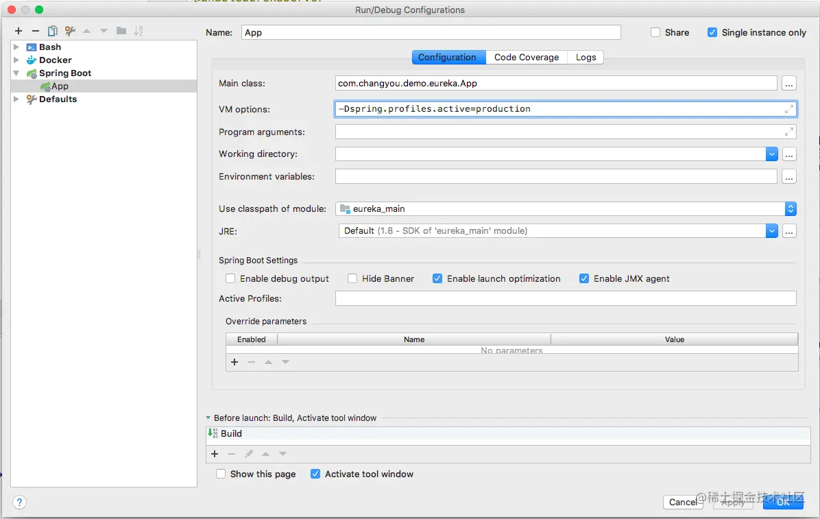Add override parameter plus icon

[x=234, y=362]
